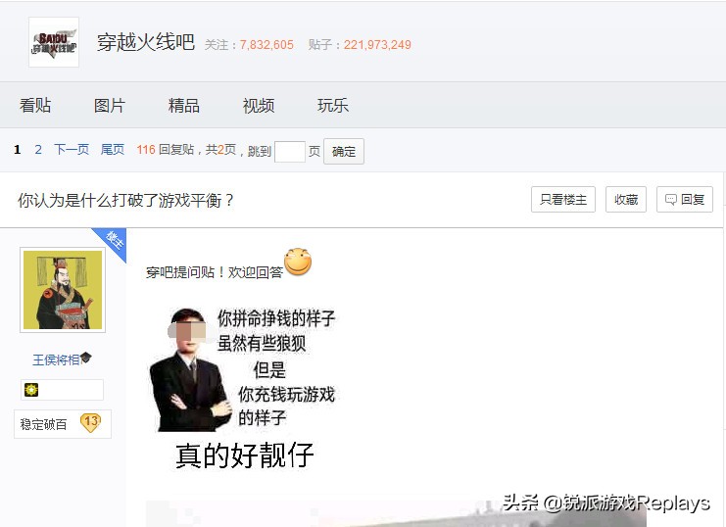This screenshot has height=527, width=726.
Task: Click the 穿越火线吧 forum title
Action: pos(145,42)
